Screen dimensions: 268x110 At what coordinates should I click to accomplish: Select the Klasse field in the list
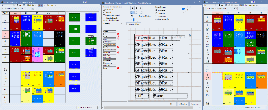109,34
